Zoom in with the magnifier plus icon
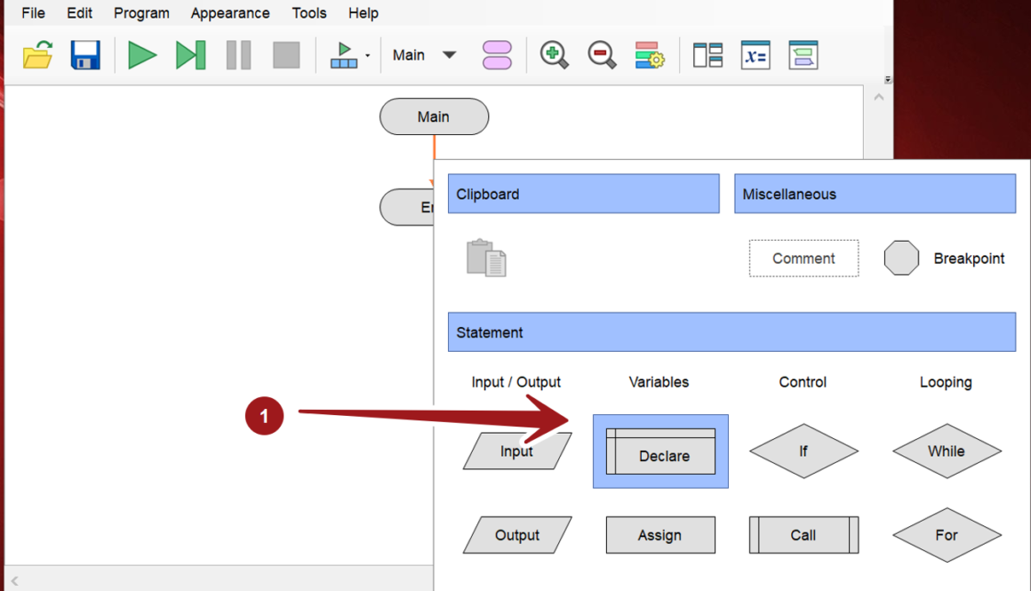The width and height of the screenshot is (1031, 591). 554,55
